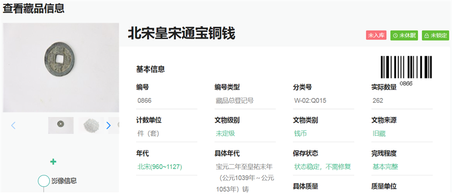Click the 影像信息 label
The image size is (452, 194).
pyautogui.click(x=64, y=181)
